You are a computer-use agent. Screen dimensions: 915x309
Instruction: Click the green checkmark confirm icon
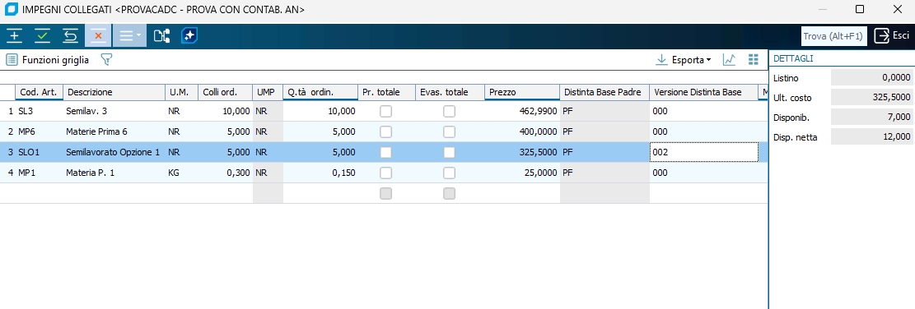coord(42,36)
